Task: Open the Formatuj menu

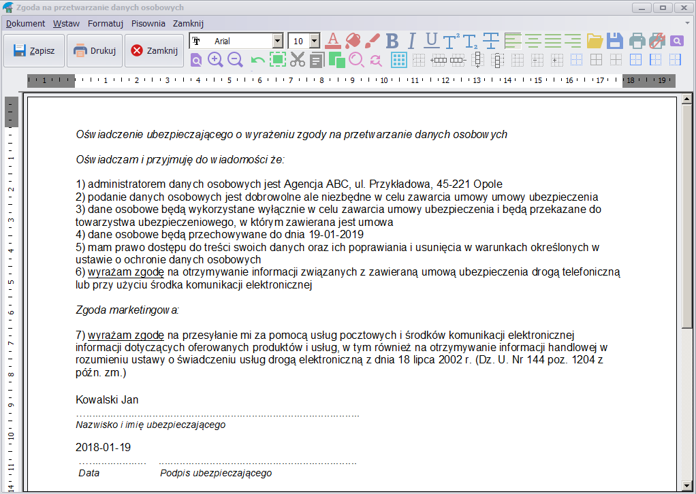Action: coord(105,24)
